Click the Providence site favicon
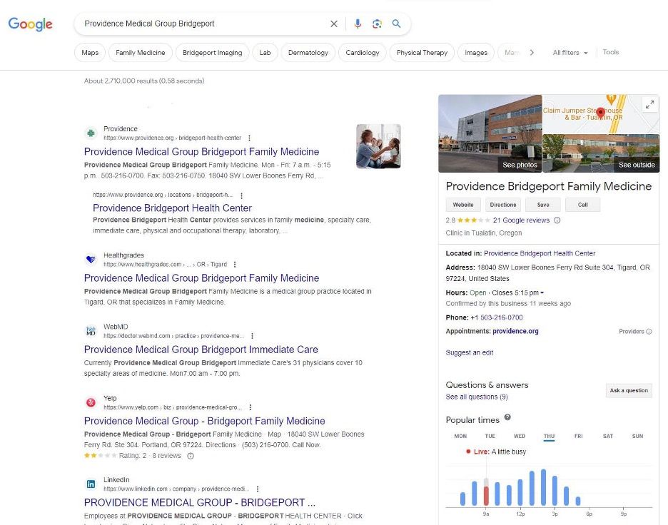 (91, 133)
